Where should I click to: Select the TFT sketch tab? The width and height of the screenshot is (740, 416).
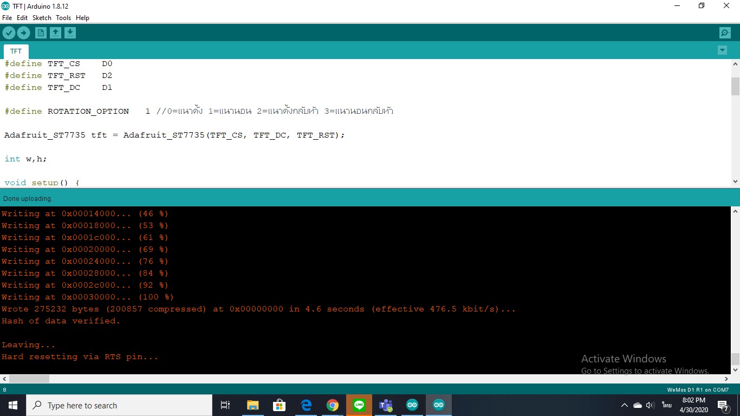coord(16,51)
